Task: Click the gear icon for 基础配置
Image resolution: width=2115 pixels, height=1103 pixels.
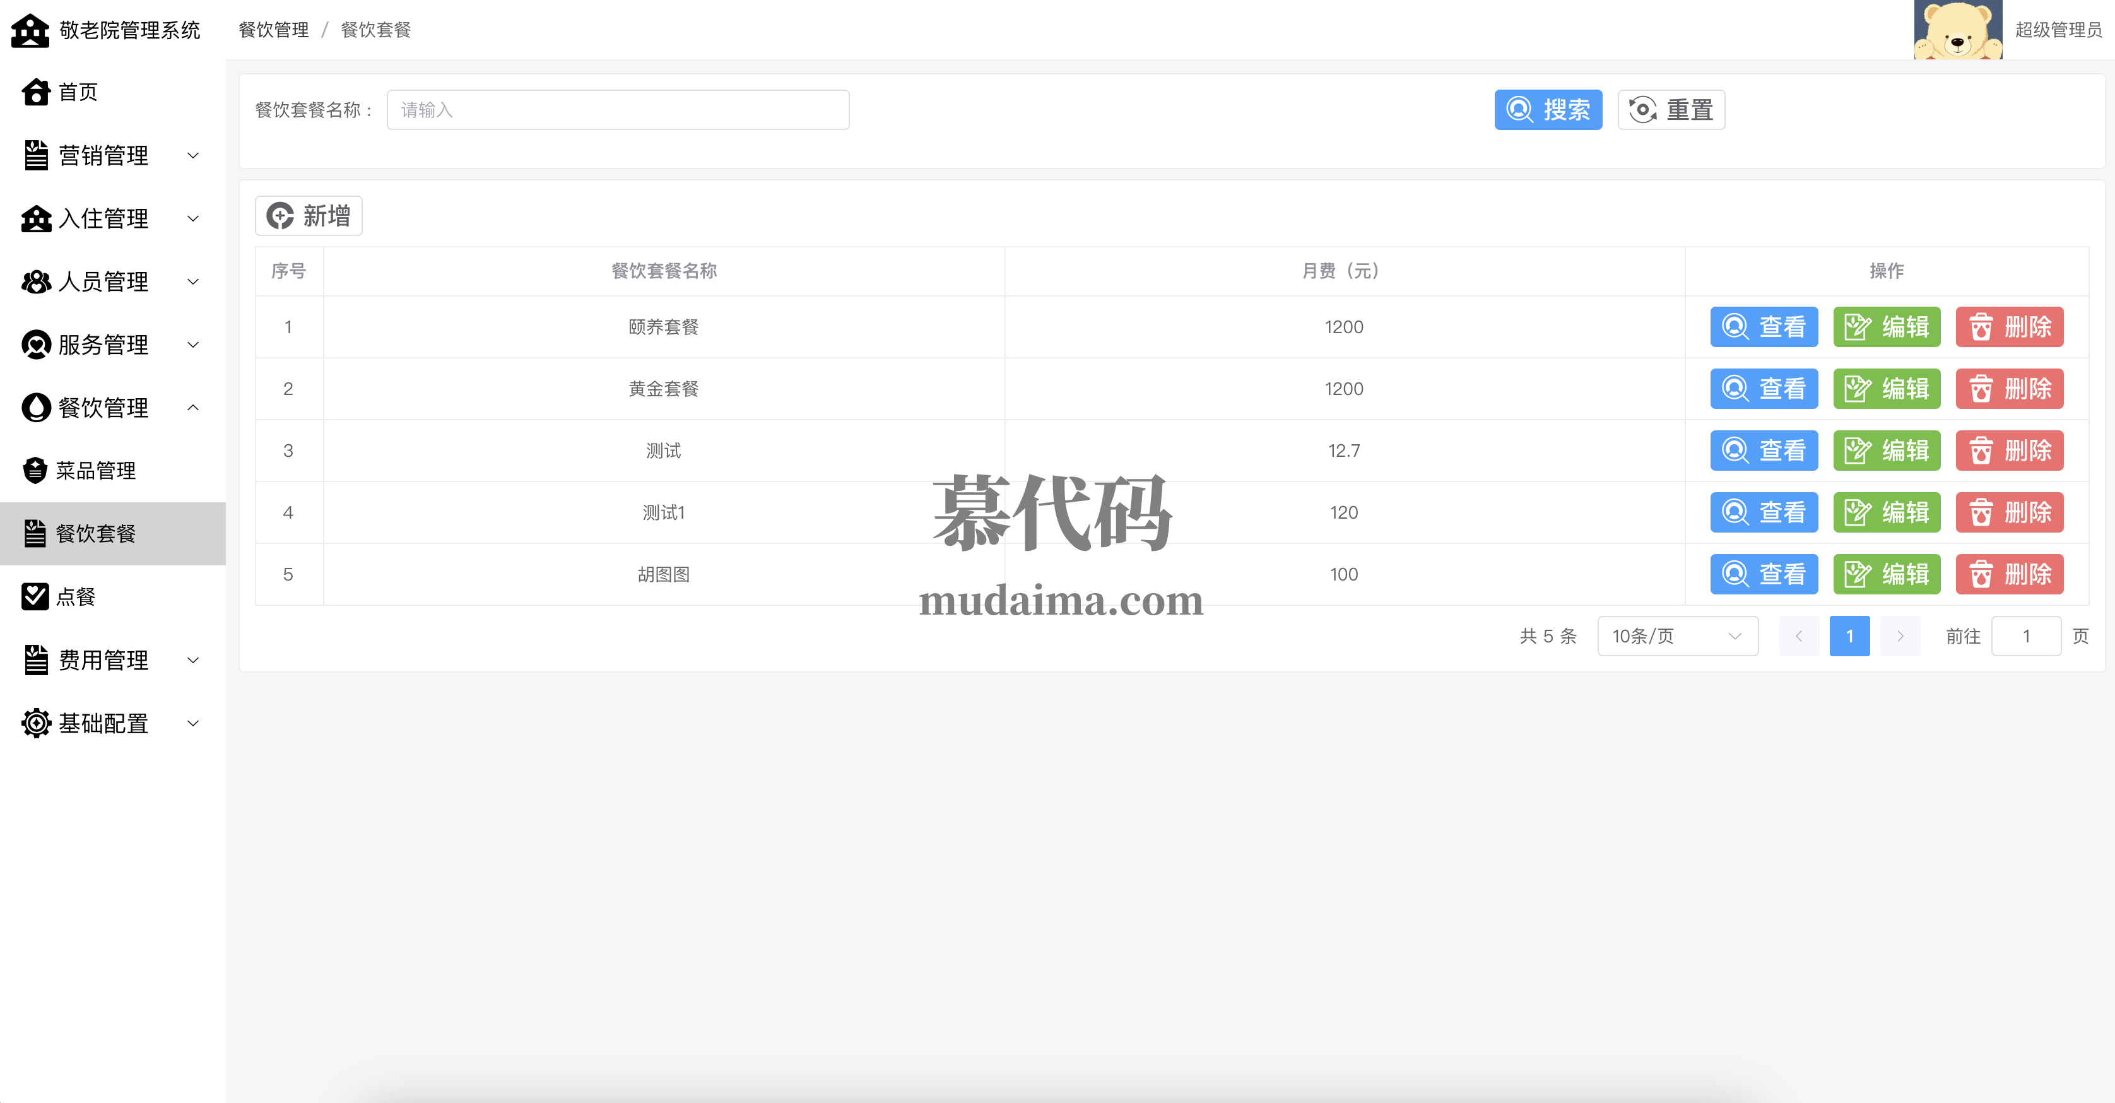Action: [x=35, y=723]
